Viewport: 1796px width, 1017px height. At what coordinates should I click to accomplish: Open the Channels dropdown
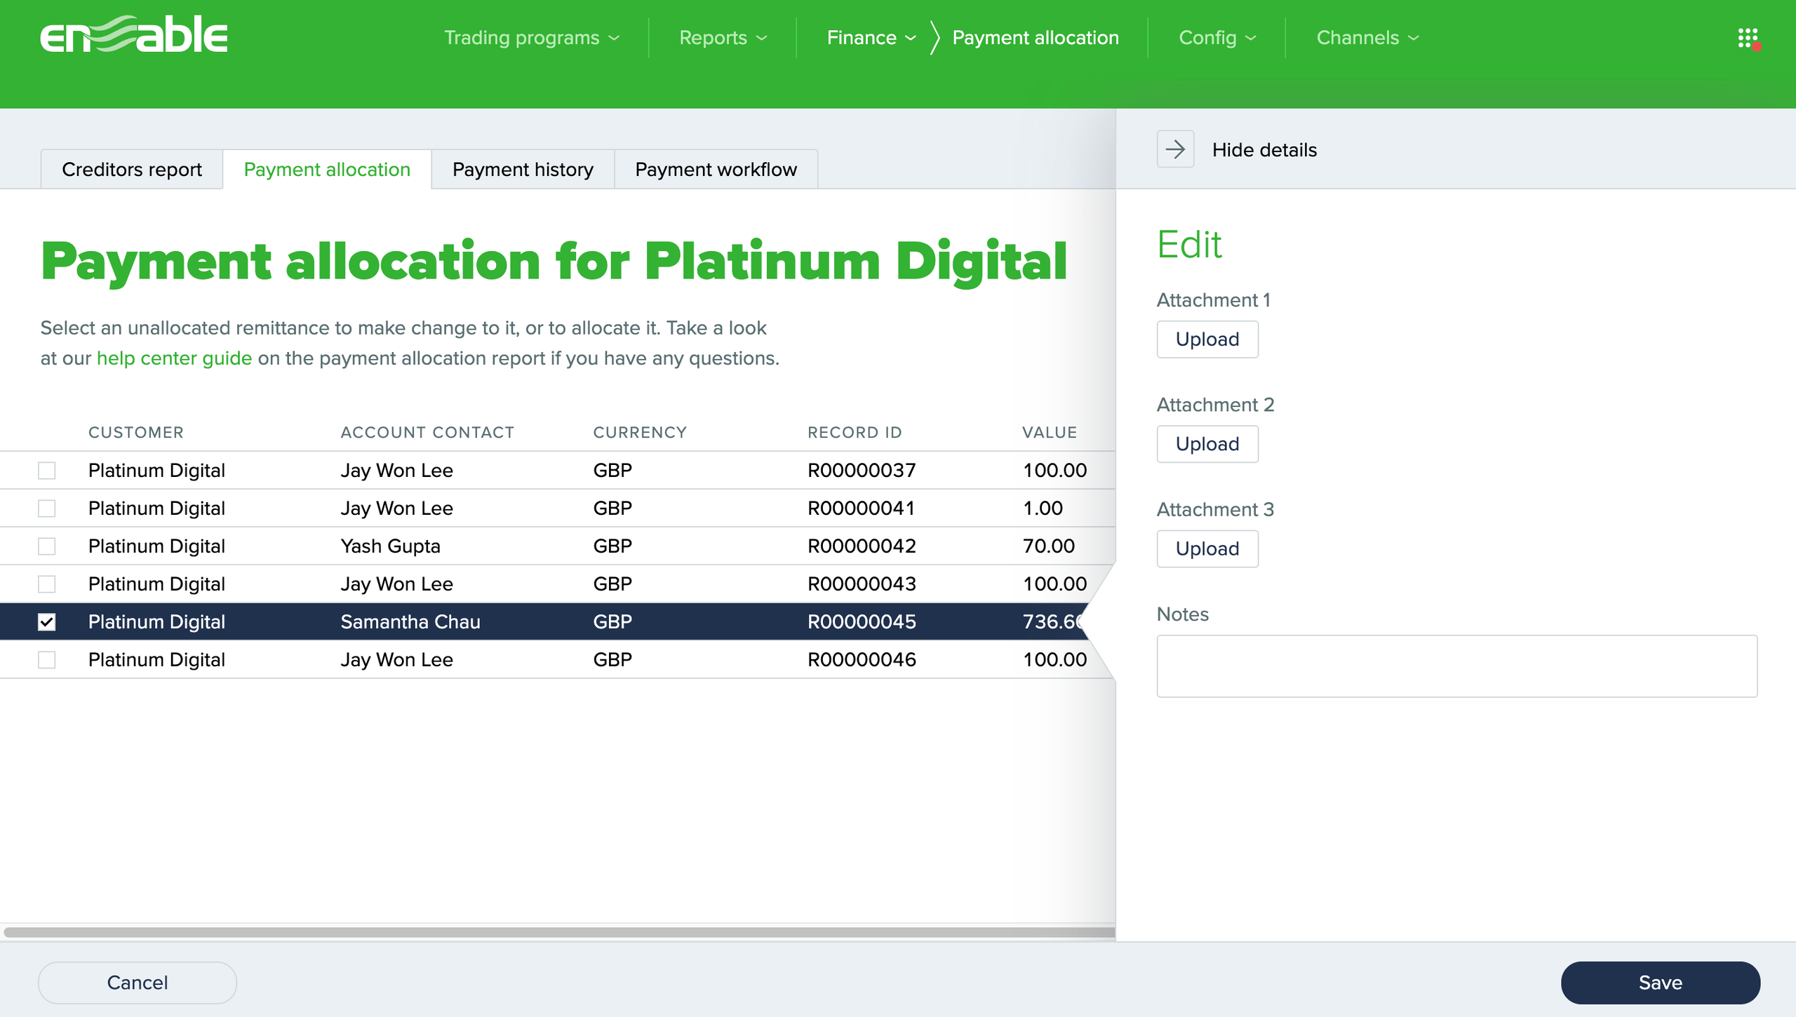[1367, 38]
